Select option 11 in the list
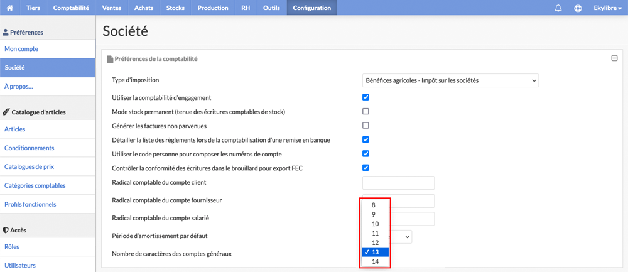Image resolution: width=628 pixels, height=272 pixels. 375,233
